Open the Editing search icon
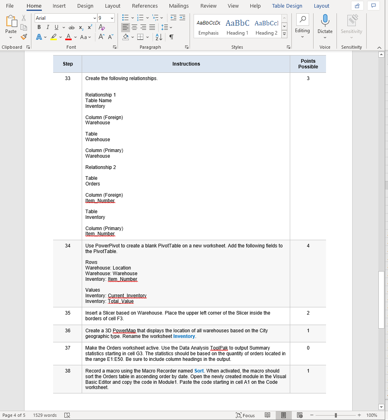This screenshot has width=388, height=420. 303,19
